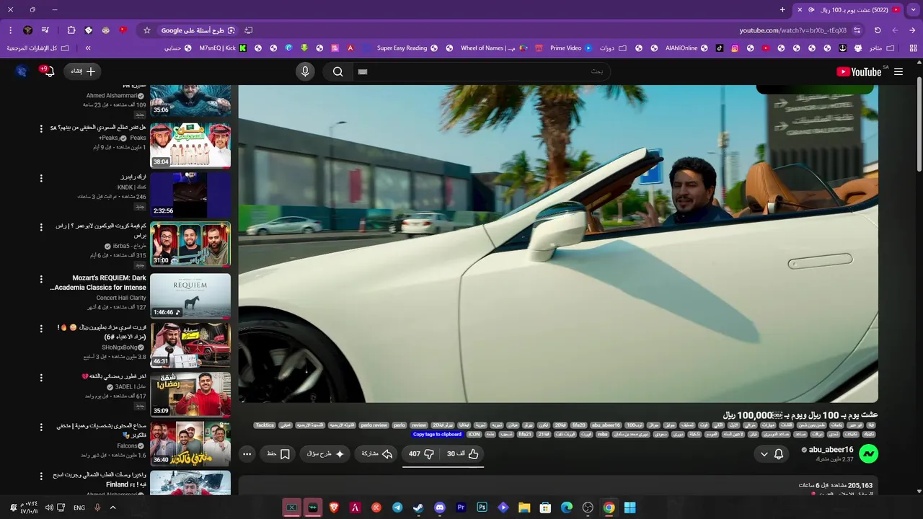The width and height of the screenshot is (923, 519).
Task: Open Concert Hall Clarity channel link
Action: tap(121, 298)
